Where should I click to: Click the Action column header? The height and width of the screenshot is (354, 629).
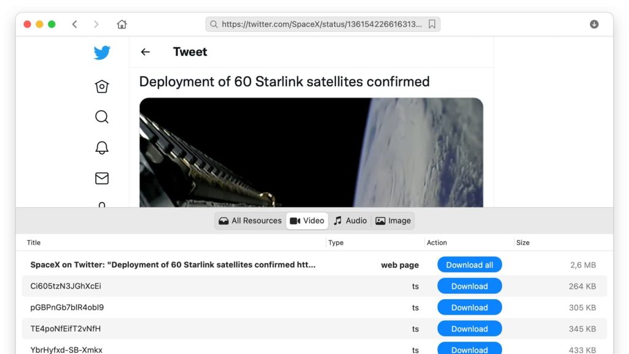437,243
